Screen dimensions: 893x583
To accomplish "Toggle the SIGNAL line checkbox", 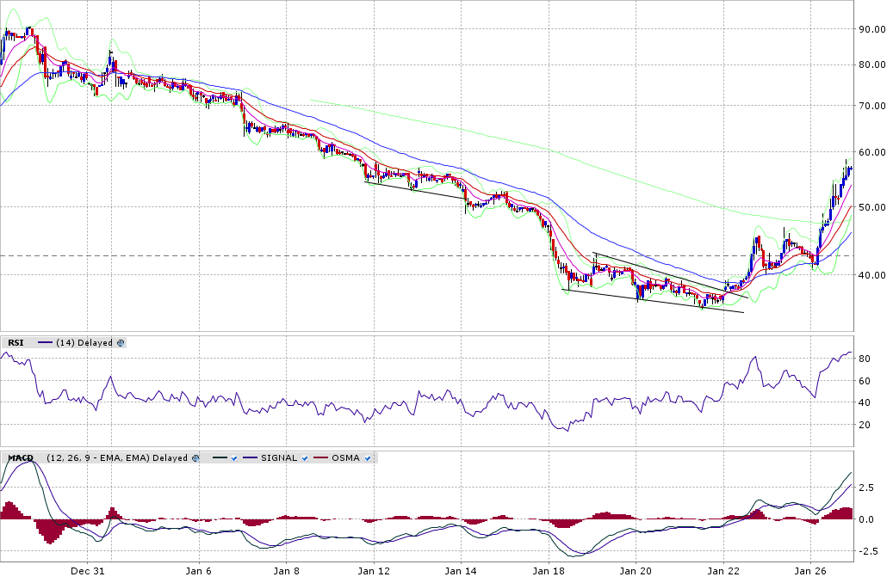I will pyautogui.click(x=305, y=458).
